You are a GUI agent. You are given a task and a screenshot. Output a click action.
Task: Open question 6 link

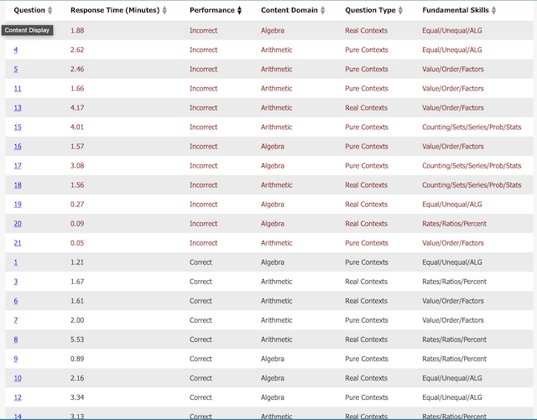pyautogui.click(x=16, y=301)
